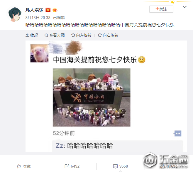The image size is (193, 172).
Task: Click the 凡人娱乐 profile avatar
Action: tap(14, 14)
